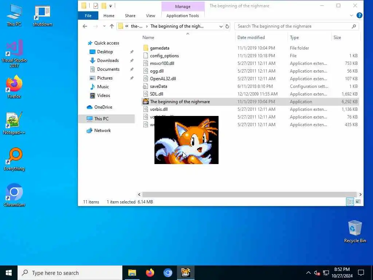
Task: Open the Share ribbon tab
Action: coord(130,16)
